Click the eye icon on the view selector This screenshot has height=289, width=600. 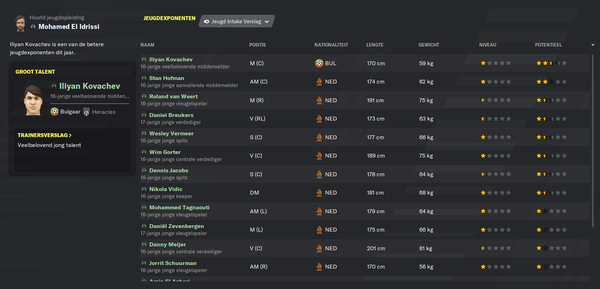pos(206,21)
